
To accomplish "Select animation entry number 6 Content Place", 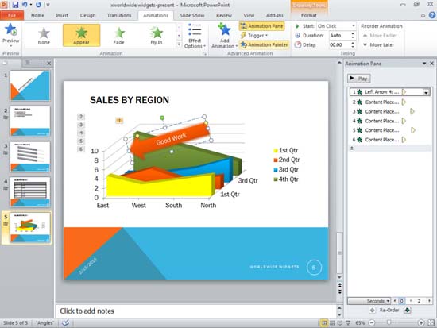I will 389,140.
